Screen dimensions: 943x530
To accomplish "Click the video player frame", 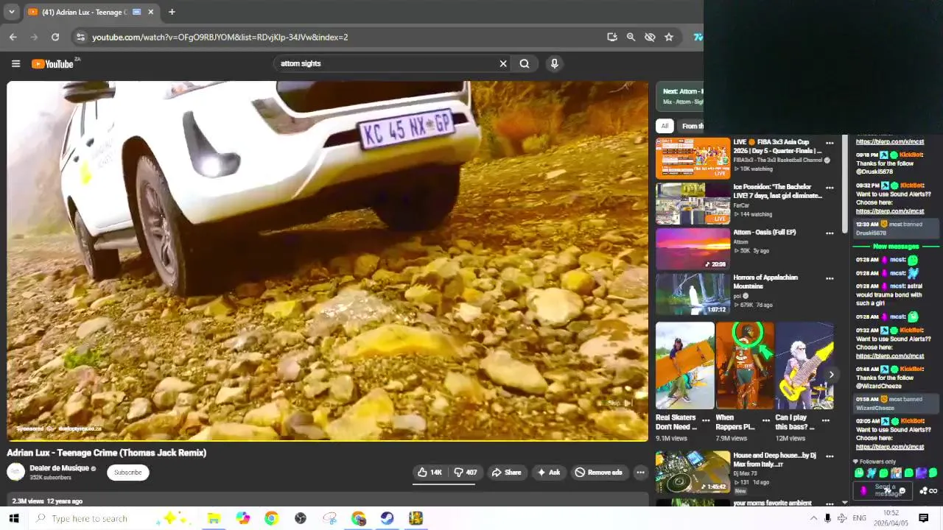I will (328, 261).
